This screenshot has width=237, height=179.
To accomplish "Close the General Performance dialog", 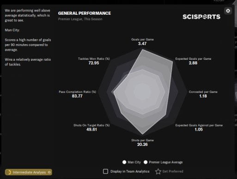I will 228,11.
